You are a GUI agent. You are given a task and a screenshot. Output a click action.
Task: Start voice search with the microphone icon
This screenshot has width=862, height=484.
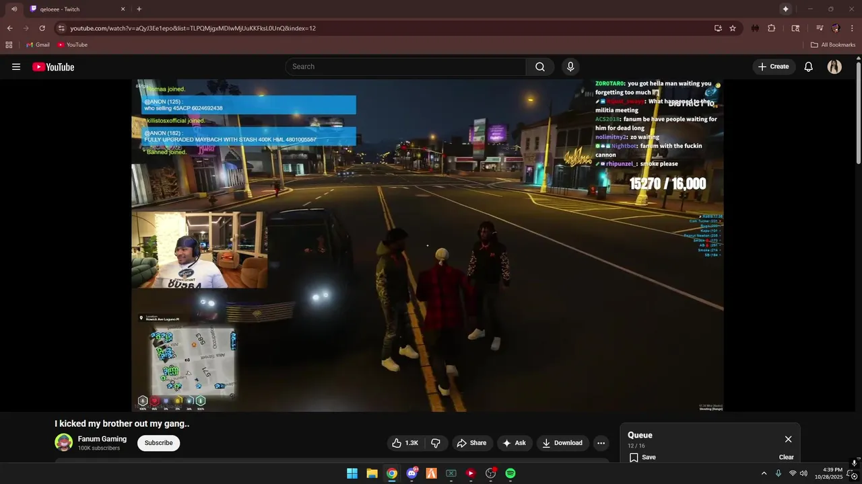570,67
